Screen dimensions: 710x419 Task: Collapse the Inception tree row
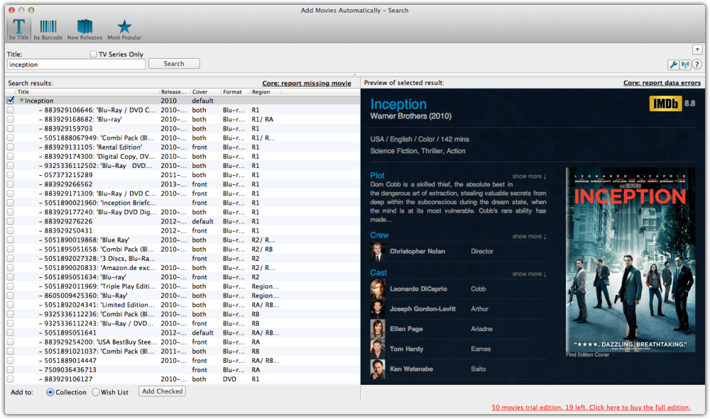tap(21, 101)
